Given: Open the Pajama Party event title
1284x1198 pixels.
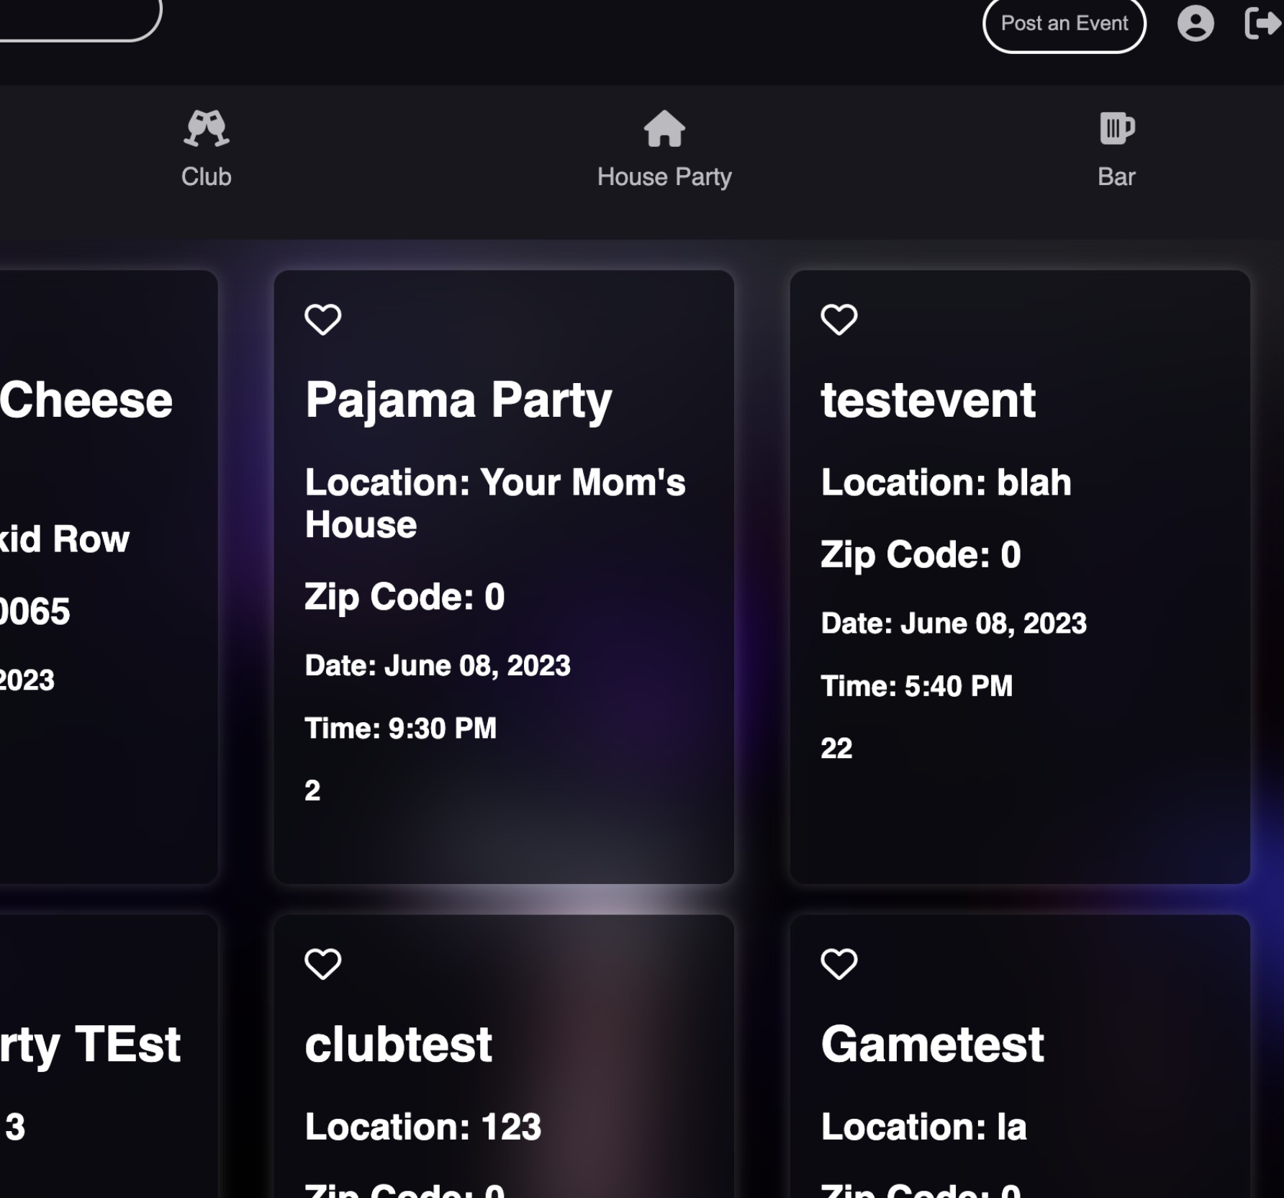Looking at the screenshot, I should 458,400.
